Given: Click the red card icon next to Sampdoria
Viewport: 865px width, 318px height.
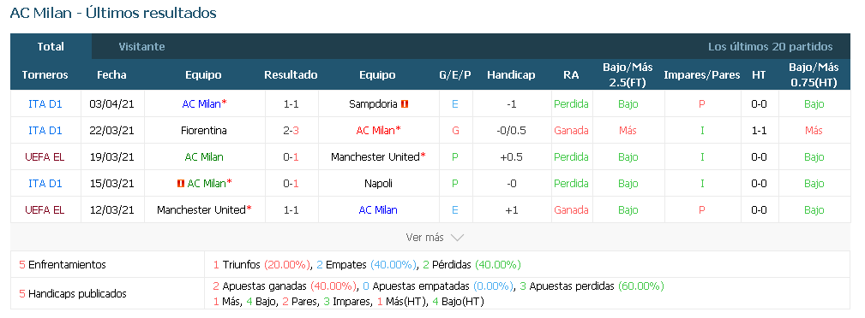Looking at the screenshot, I should [x=405, y=104].
